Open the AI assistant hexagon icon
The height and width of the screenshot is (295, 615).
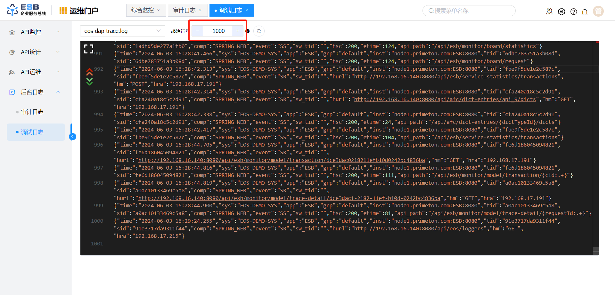point(562,12)
